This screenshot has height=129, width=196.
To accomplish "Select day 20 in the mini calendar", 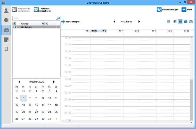I will click(x=23, y=112).
